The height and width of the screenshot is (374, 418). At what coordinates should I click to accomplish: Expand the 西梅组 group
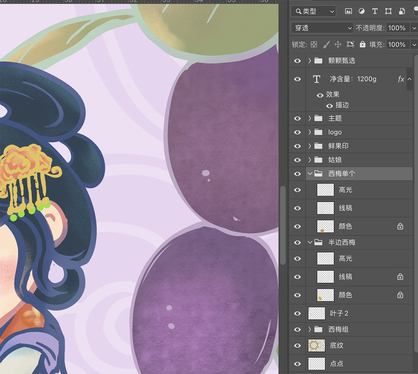point(309,329)
